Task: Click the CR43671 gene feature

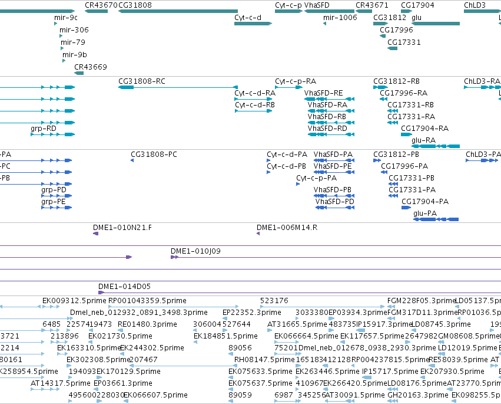Action: [x=364, y=11]
